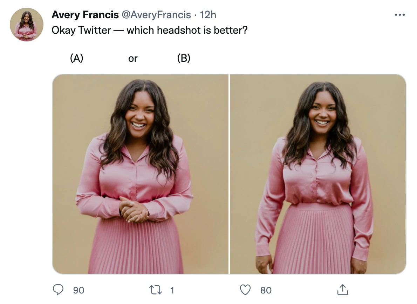The width and height of the screenshot is (417, 304).
Task: Open the 12h timestamp link
Action: 208,15
